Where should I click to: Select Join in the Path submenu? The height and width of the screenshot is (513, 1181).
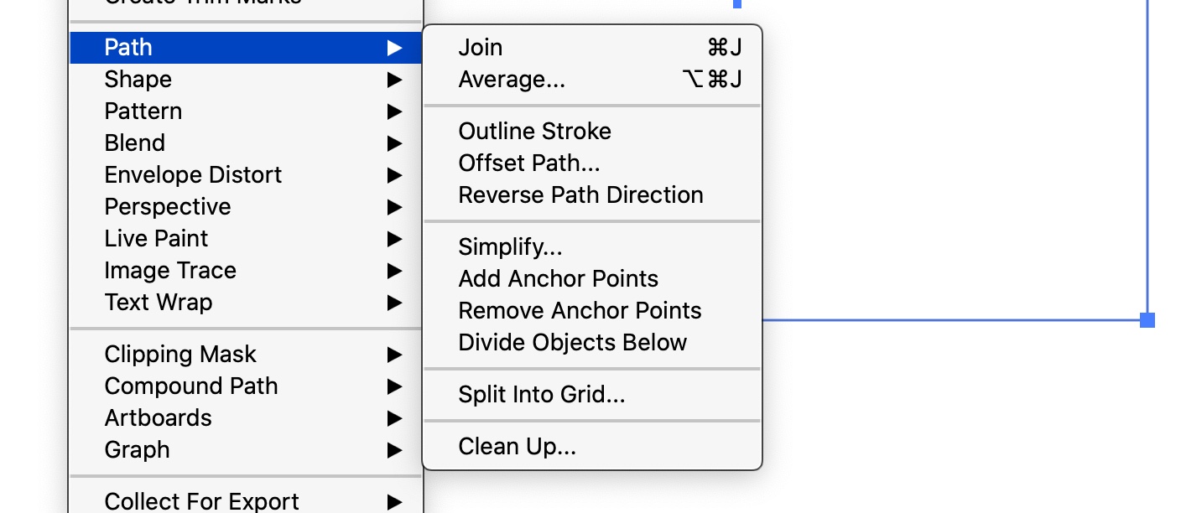[592, 48]
